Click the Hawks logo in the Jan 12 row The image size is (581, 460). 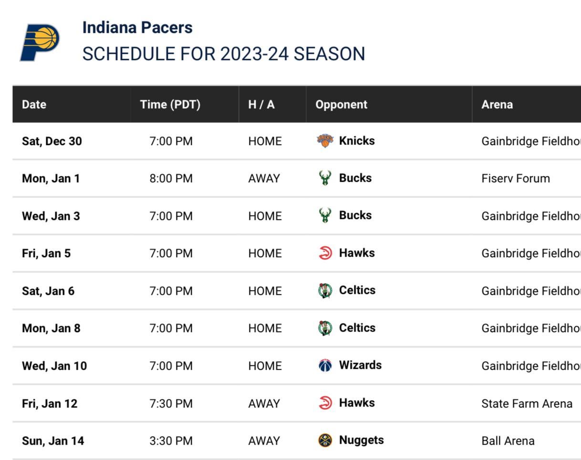[x=325, y=403]
